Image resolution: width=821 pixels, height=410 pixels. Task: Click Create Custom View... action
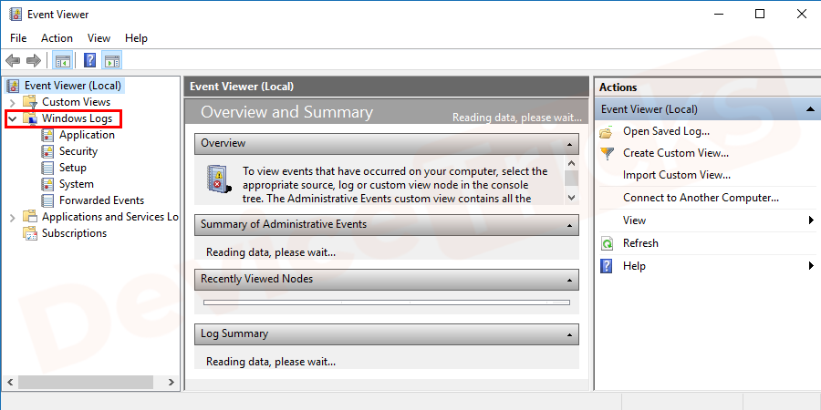(675, 153)
